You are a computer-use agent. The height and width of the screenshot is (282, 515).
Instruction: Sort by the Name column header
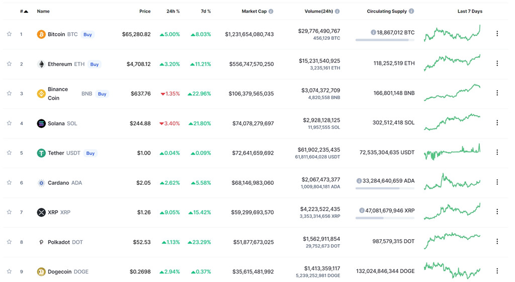pos(43,11)
